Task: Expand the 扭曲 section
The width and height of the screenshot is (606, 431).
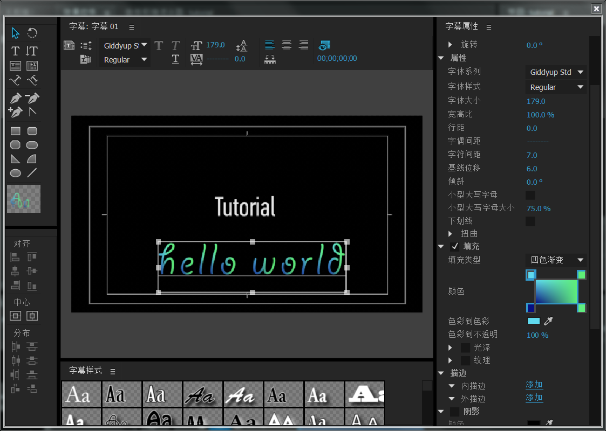Action: click(451, 234)
